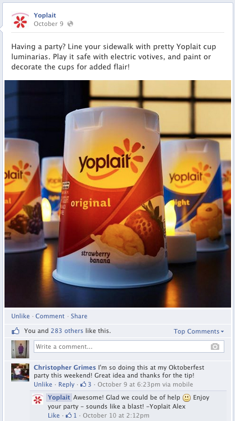Image resolution: width=235 pixels, height=421 pixels.
Task: Click the 1 like thumbs-up on Yoplait's reply
Action: pyautogui.click(x=71, y=415)
